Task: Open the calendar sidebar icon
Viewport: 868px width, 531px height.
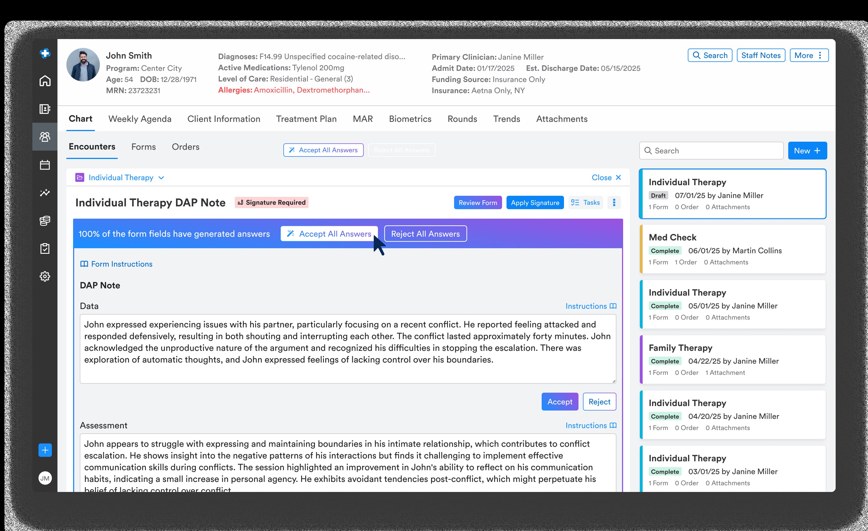Action: 45,165
